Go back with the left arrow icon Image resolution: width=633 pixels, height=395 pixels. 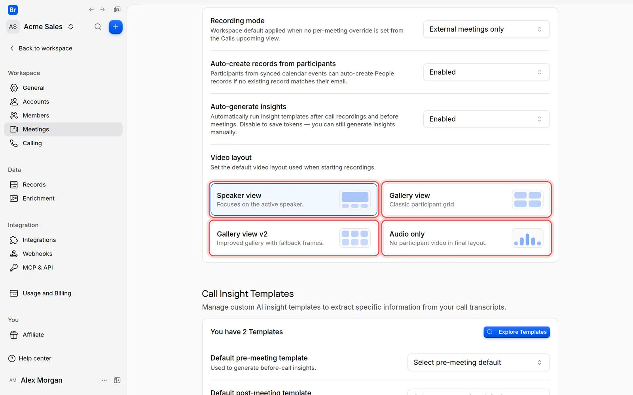(91, 9)
